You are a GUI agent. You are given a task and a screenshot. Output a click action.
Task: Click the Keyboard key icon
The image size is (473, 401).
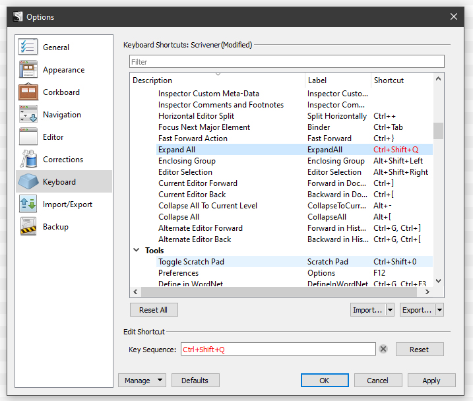point(28,181)
